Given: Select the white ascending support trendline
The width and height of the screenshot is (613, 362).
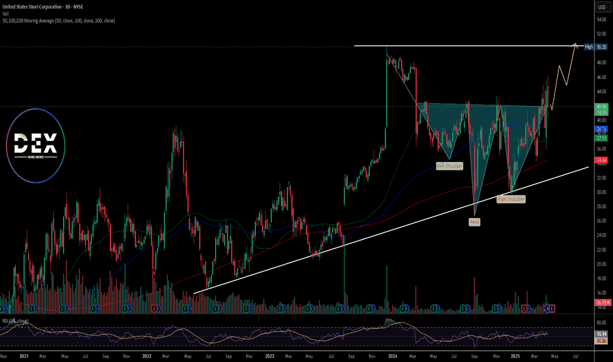Looking at the screenshot, I should (x=391, y=230).
